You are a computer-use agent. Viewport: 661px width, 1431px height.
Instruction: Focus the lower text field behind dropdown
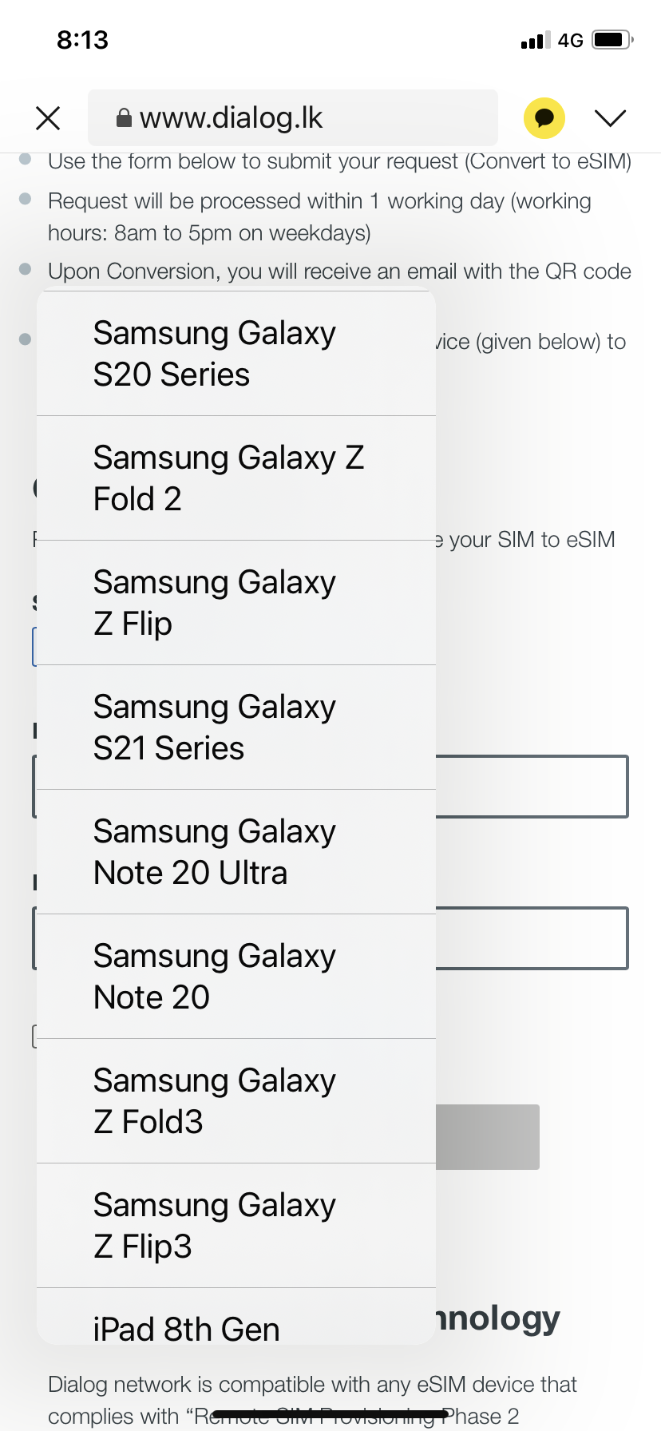coord(532,938)
